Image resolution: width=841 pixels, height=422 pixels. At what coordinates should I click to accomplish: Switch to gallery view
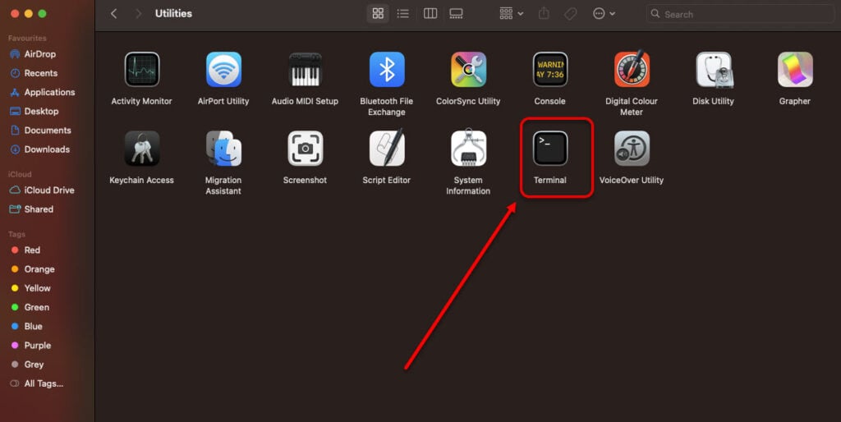point(456,14)
